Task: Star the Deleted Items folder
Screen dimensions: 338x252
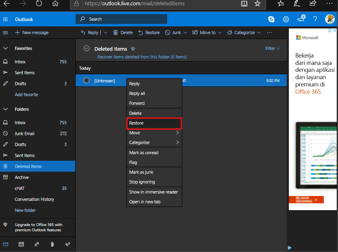Action: tap(133, 48)
